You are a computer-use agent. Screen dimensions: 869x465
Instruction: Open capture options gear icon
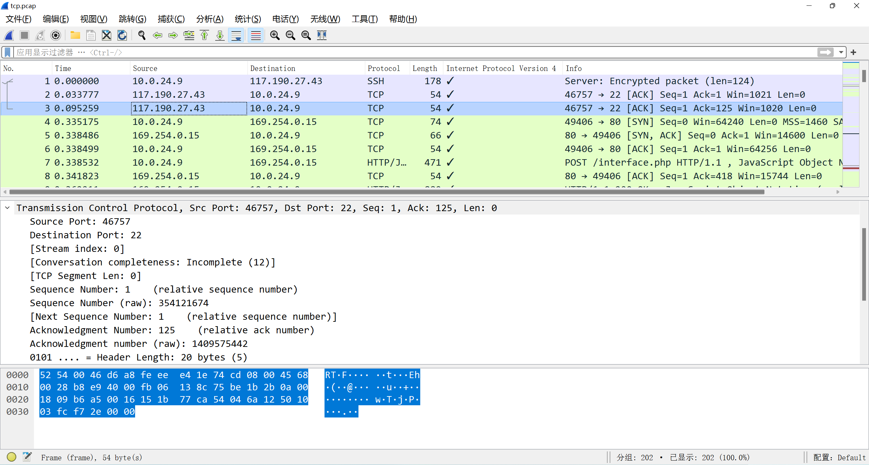(x=56, y=35)
